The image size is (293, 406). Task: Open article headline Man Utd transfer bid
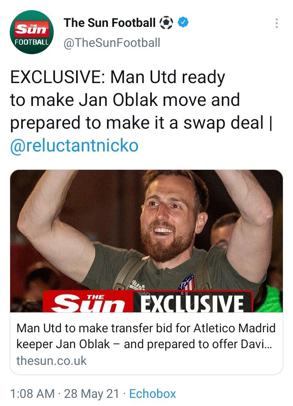(x=146, y=336)
